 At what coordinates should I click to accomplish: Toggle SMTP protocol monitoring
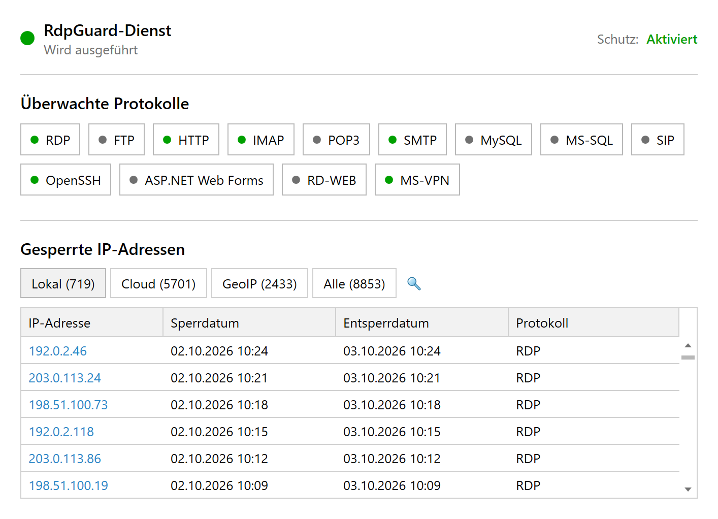[x=412, y=140]
